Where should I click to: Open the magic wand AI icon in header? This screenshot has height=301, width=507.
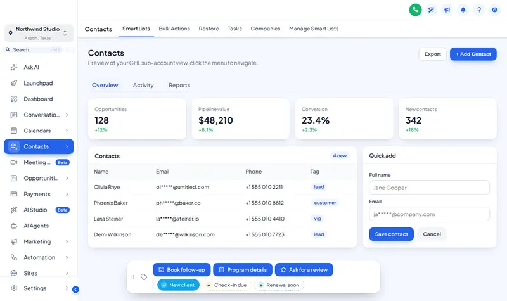[431, 10]
